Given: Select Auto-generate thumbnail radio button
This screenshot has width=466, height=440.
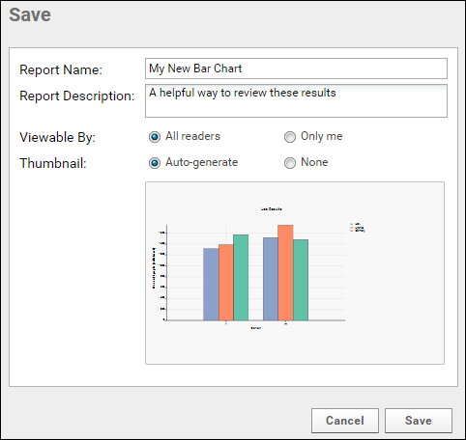Looking at the screenshot, I should coord(155,163).
